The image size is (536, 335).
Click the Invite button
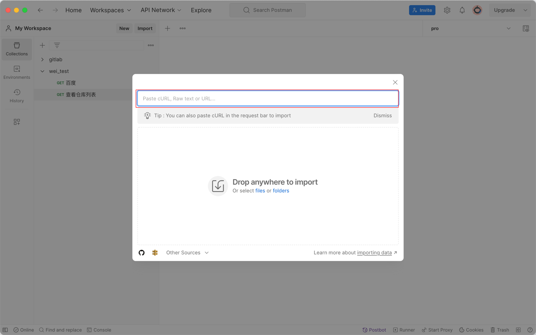click(x=422, y=10)
